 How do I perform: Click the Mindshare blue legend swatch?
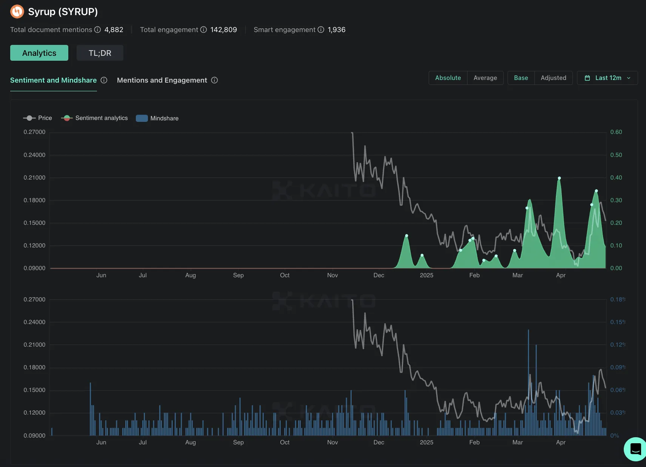point(142,118)
